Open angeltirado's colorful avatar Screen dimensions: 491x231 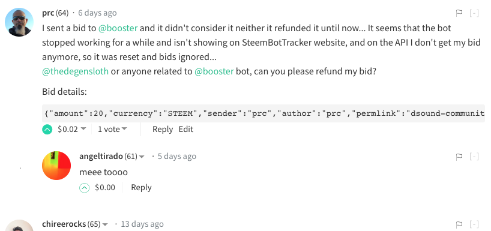tap(56, 166)
